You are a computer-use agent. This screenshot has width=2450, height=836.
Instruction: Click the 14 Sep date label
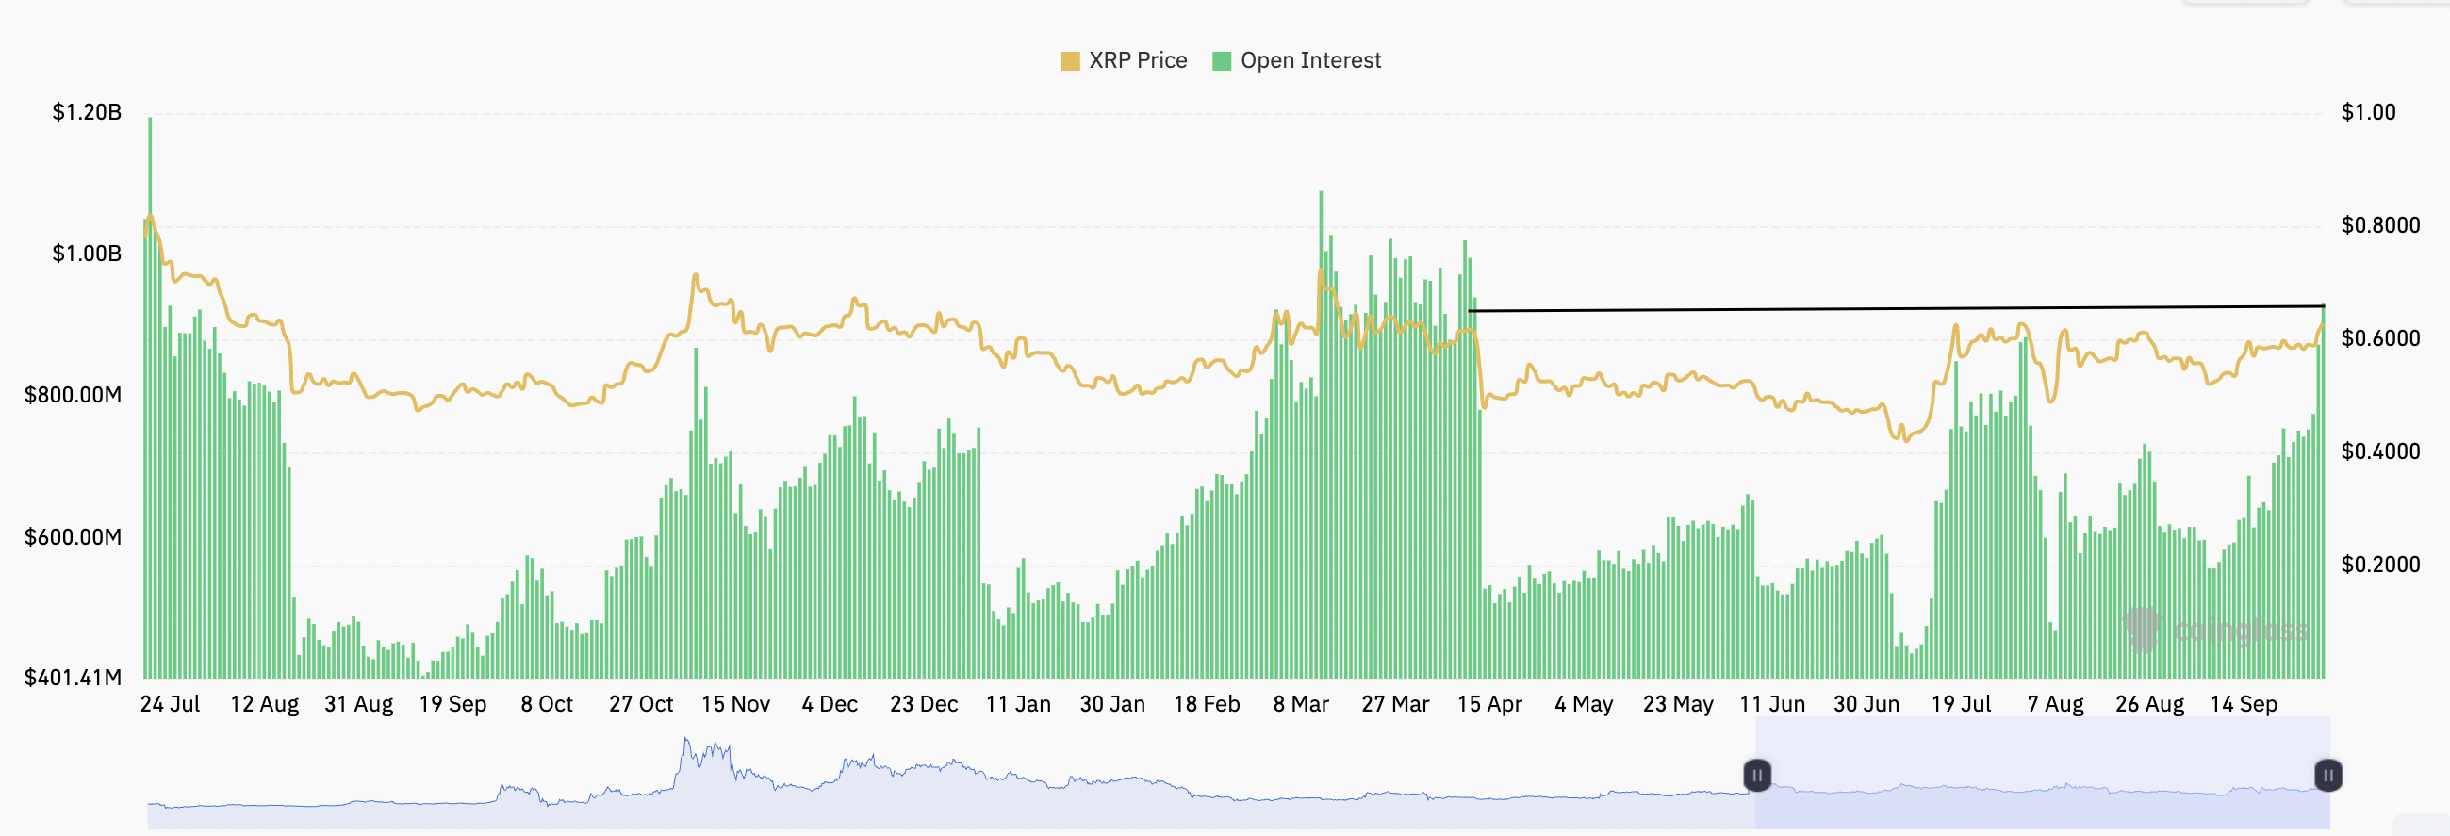(x=2244, y=705)
